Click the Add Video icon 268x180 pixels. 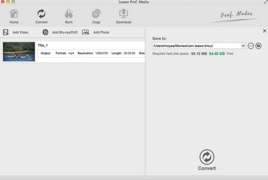6,32
